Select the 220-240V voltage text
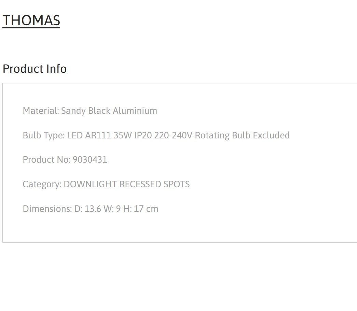Image resolution: width=357 pixels, height=311 pixels. pos(173,135)
